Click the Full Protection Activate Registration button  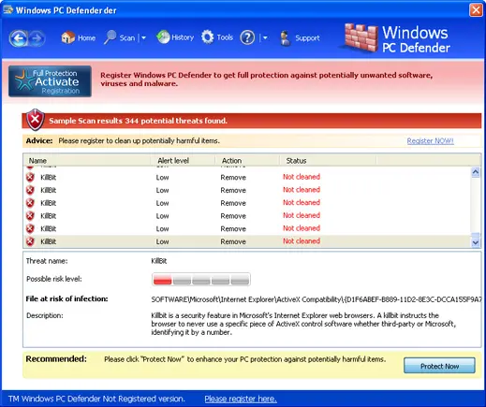pos(50,81)
